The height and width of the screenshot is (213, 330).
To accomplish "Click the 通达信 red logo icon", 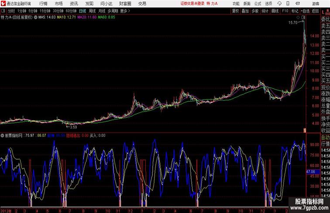I will click(x=3, y=3).
